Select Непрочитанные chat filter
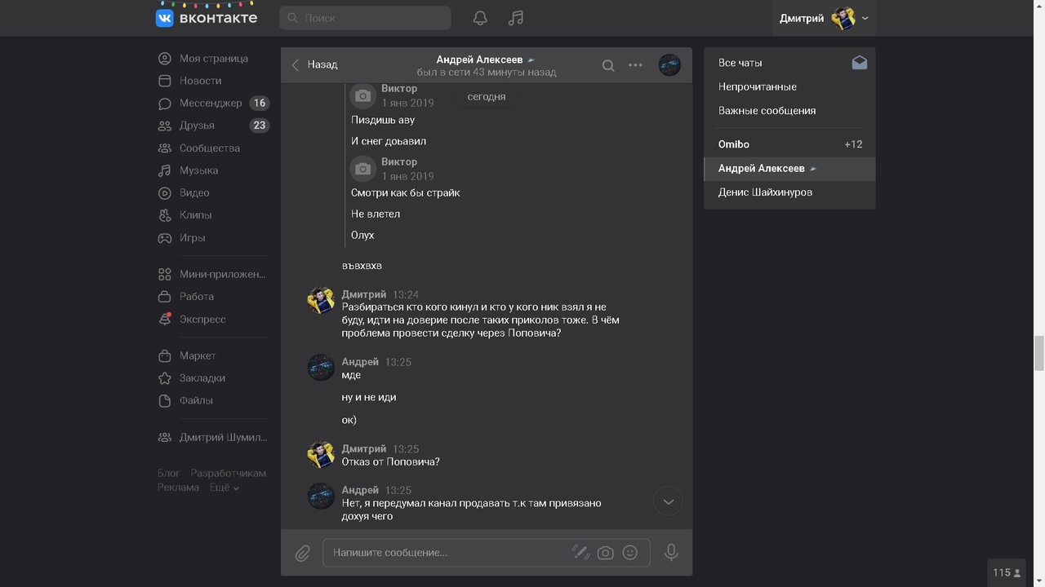The width and height of the screenshot is (1045, 587). click(x=757, y=86)
